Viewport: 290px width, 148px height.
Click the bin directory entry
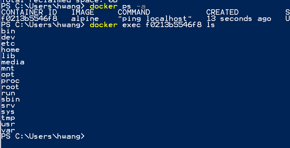[8, 31]
